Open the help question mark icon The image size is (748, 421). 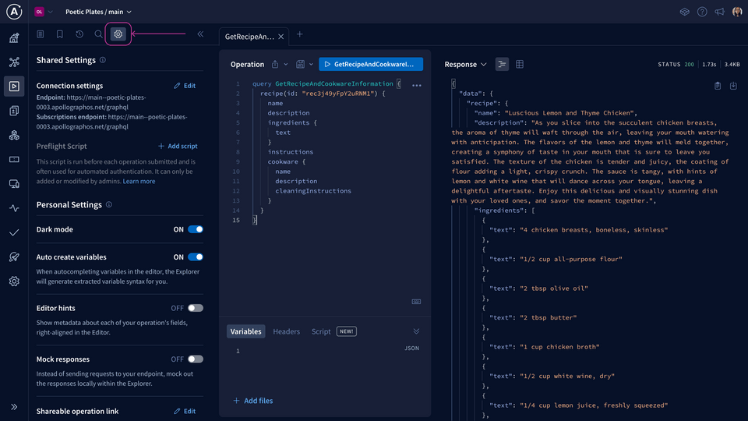click(702, 12)
